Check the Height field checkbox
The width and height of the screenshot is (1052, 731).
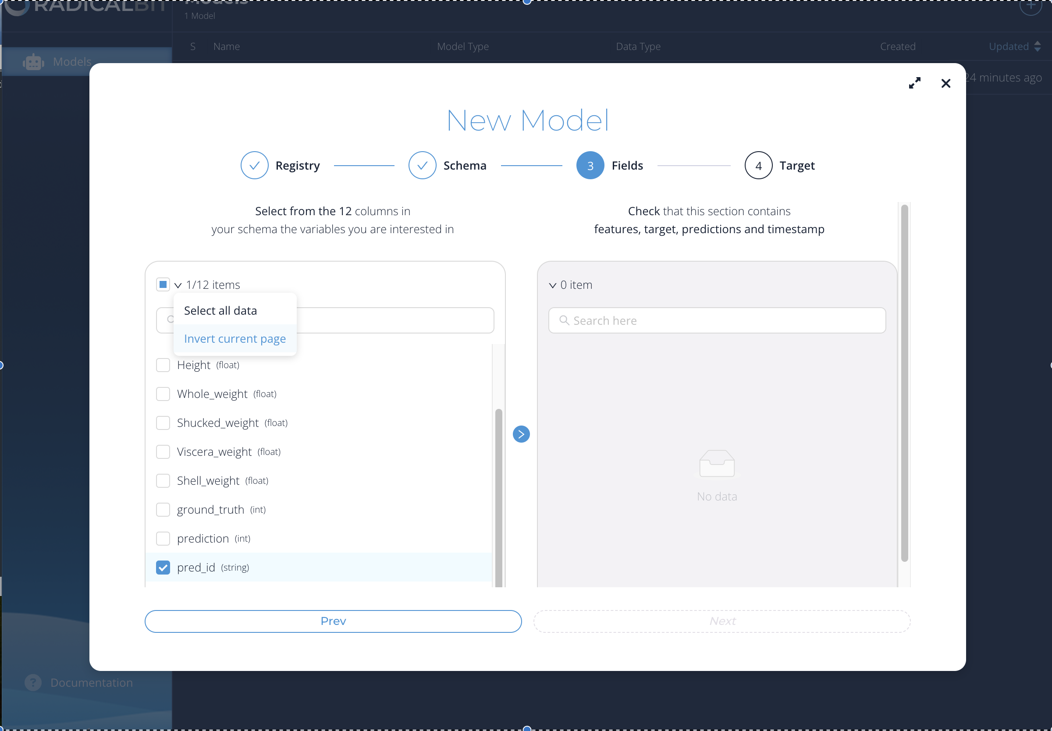pyautogui.click(x=163, y=365)
